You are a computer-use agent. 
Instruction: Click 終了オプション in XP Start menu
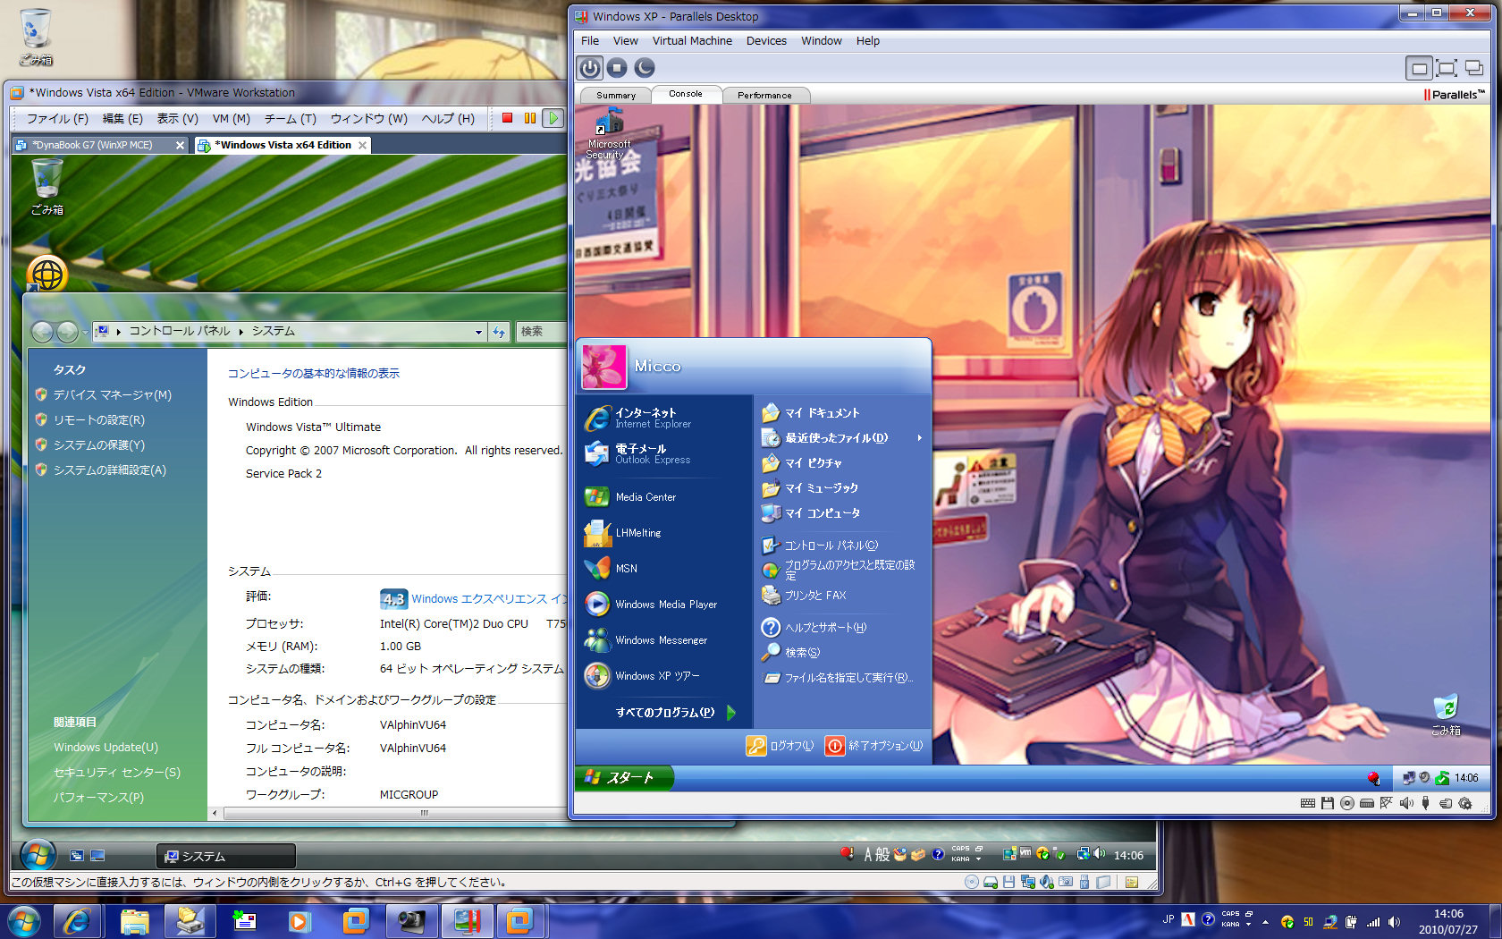873,746
